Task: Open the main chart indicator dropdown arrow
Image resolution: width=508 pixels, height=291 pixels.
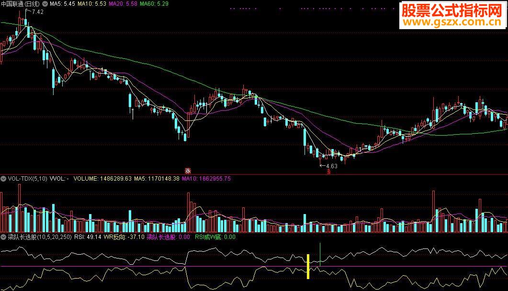Action: 45,4
